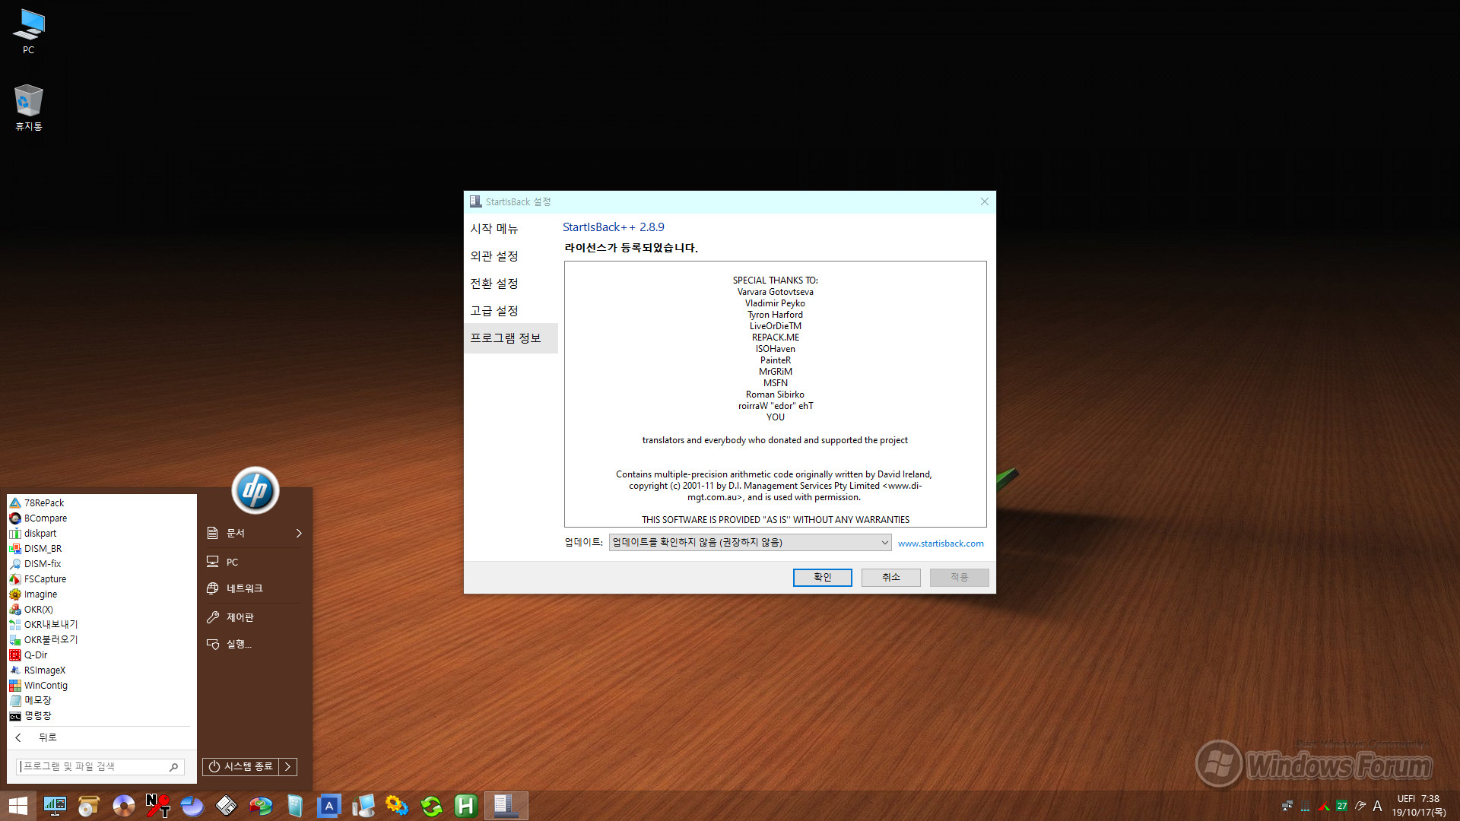Click the A input language indicator
1460x821 pixels.
[x=1377, y=806]
